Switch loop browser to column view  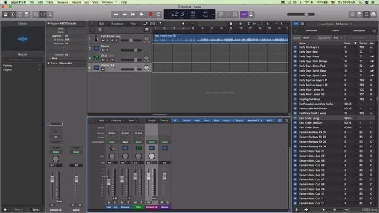point(303,24)
